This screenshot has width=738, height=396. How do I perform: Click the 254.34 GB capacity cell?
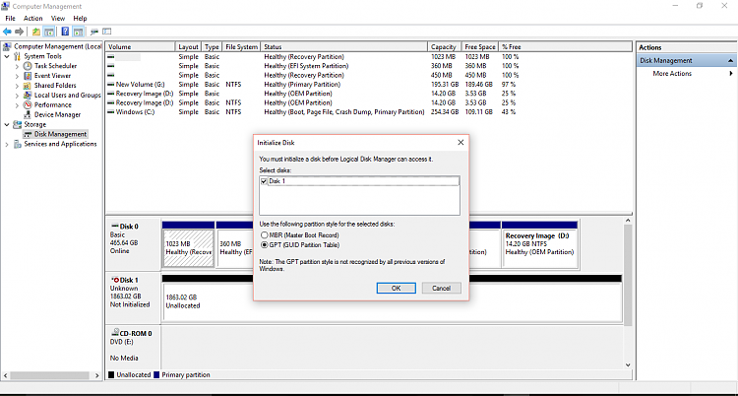(x=445, y=112)
